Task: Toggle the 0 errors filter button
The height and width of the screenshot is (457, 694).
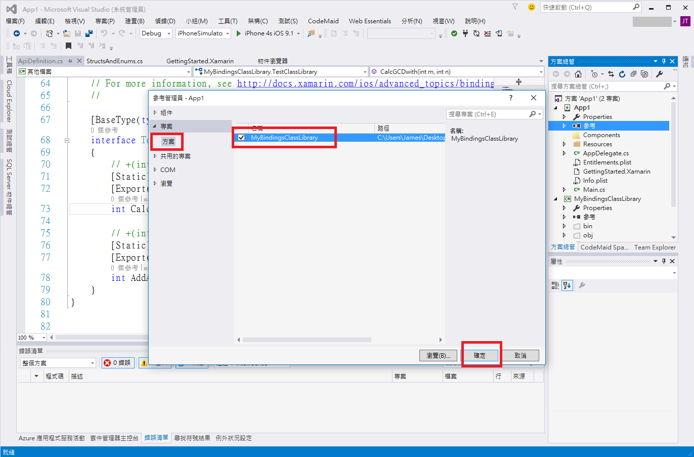Action: (x=117, y=363)
